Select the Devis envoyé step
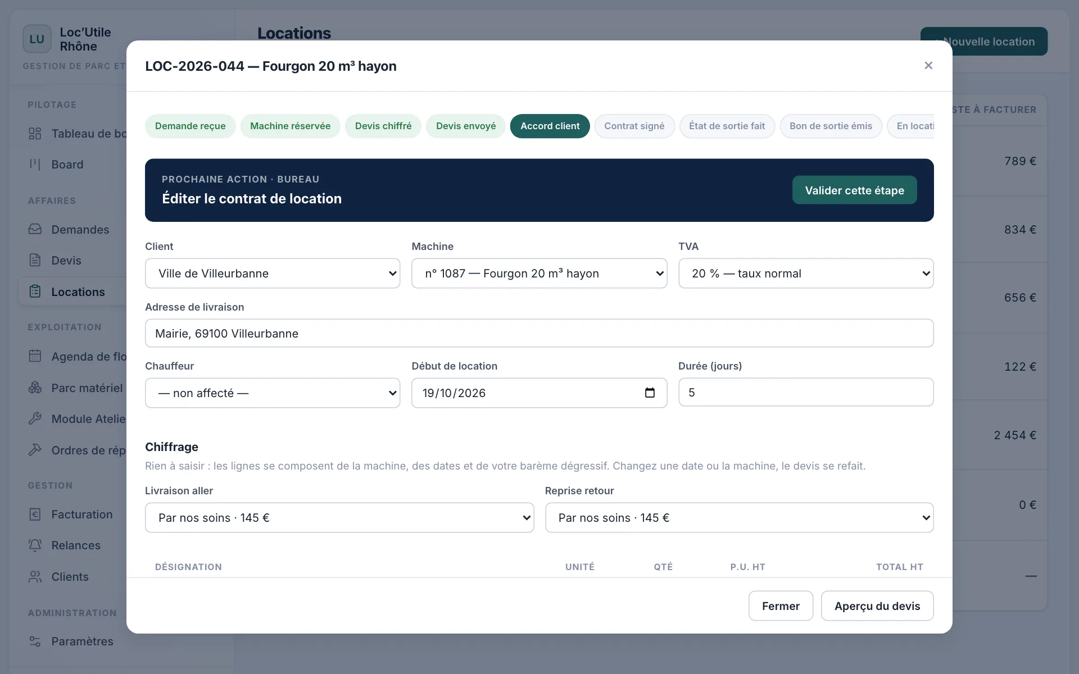This screenshot has width=1079, height=674. tap(466, 126)
